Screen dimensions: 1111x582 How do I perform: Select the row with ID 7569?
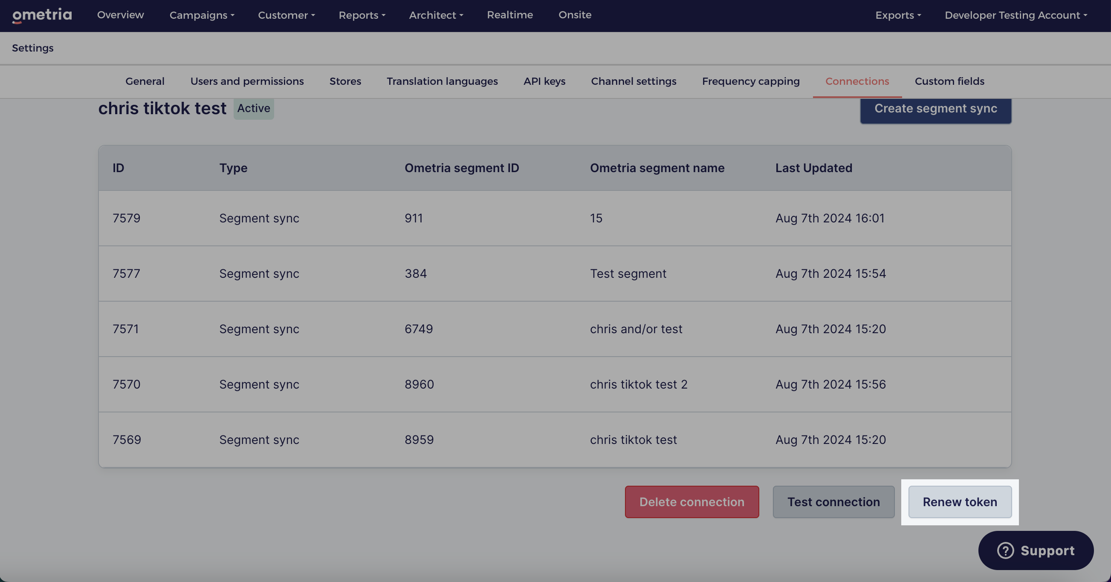click(555, 440)
